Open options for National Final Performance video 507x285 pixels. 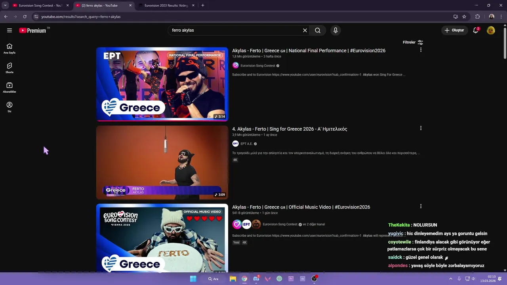point(421,50)
